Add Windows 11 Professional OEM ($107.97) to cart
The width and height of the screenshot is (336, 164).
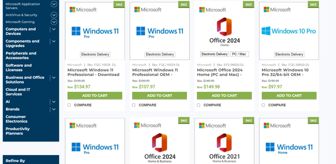159,96
